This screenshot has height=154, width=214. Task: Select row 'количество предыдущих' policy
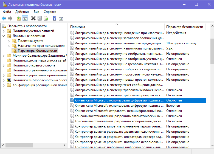point(138,43)
